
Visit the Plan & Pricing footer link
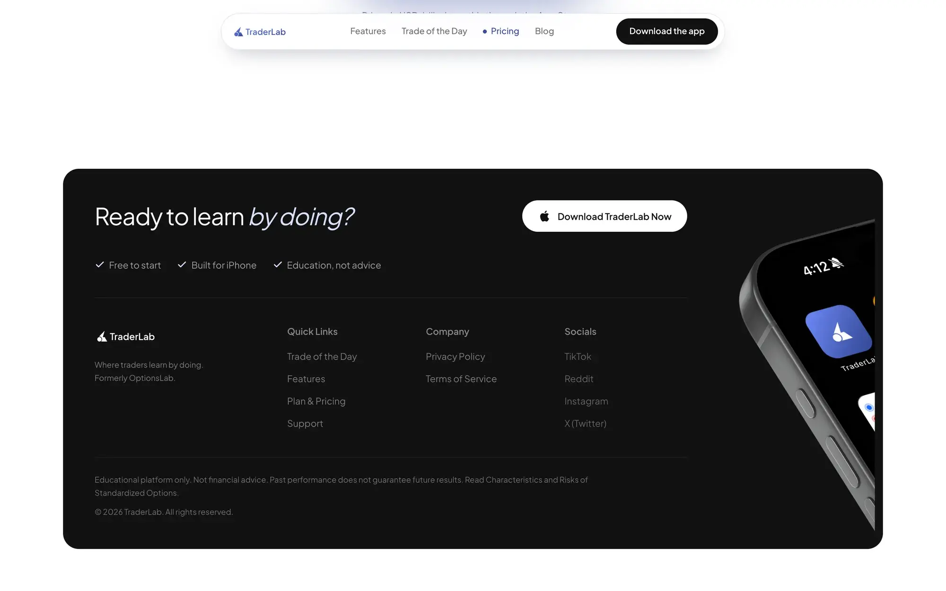click(x=316, y=401)
